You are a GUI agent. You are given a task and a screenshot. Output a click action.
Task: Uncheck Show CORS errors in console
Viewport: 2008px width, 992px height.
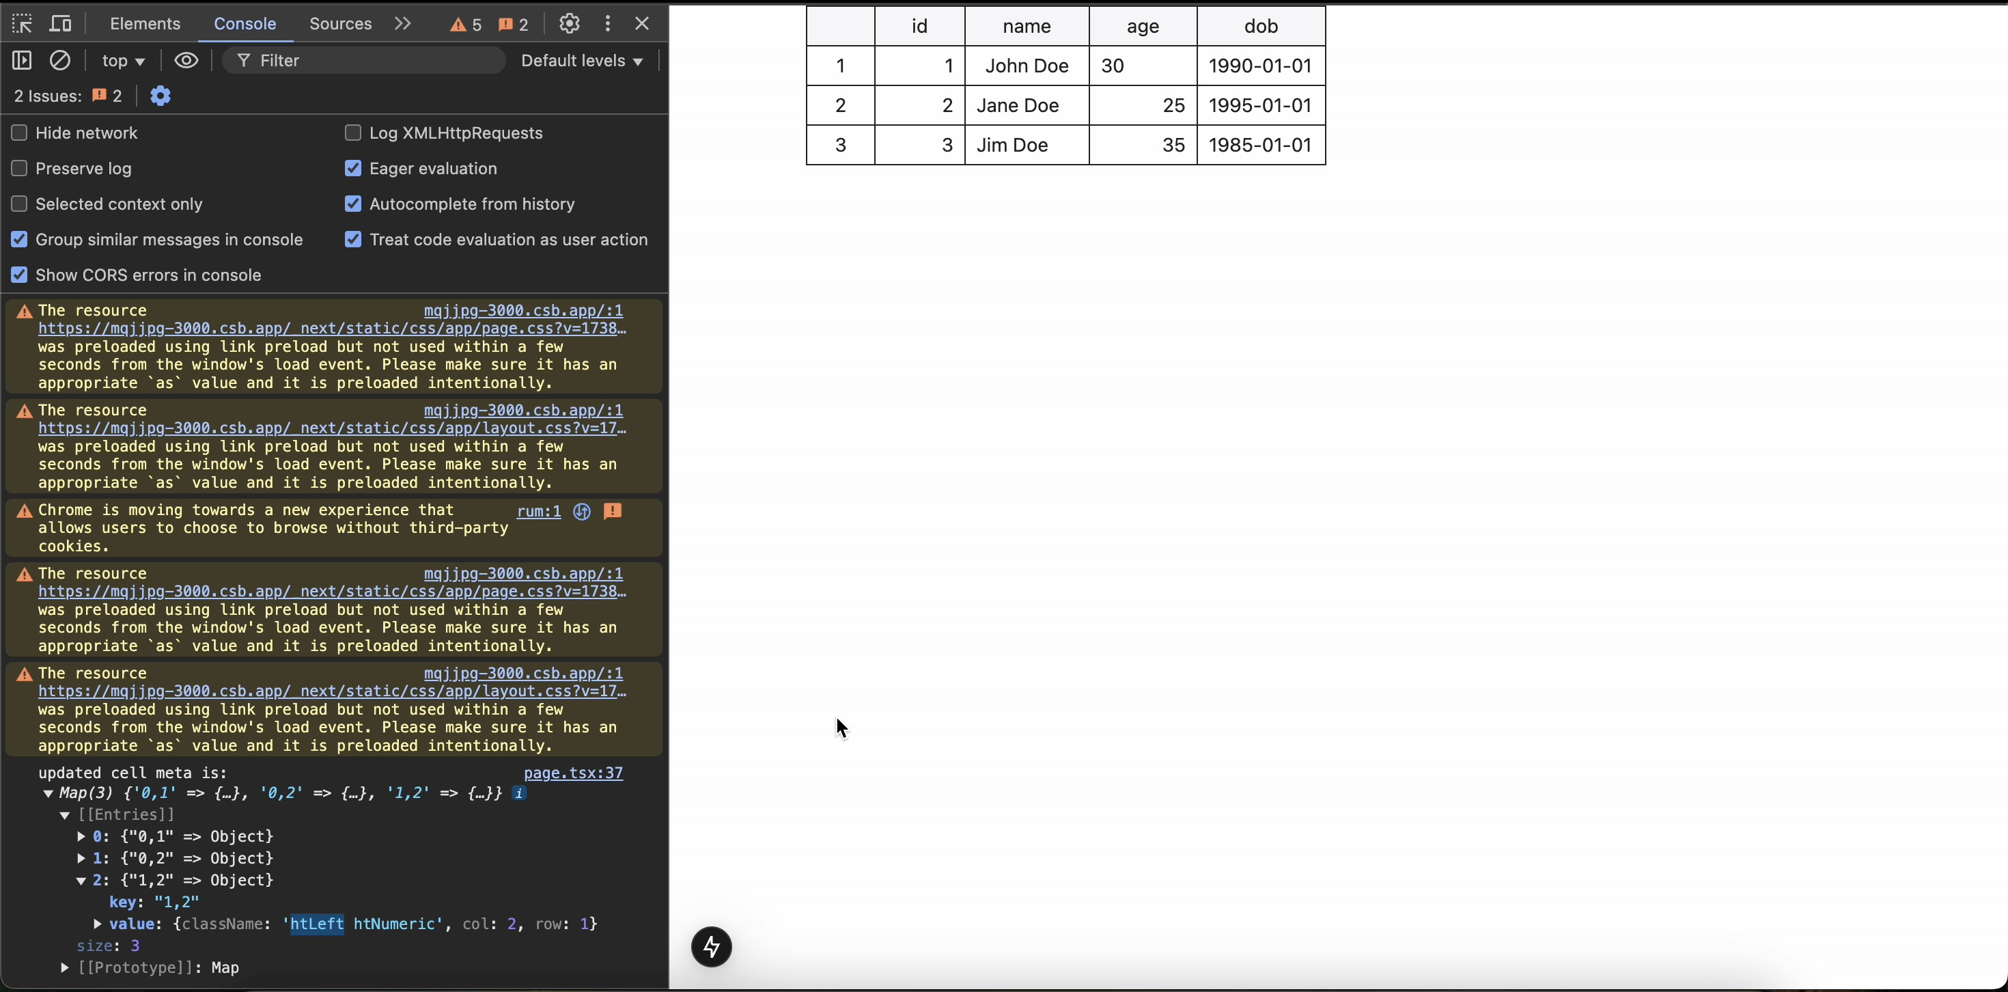(20, 275)
